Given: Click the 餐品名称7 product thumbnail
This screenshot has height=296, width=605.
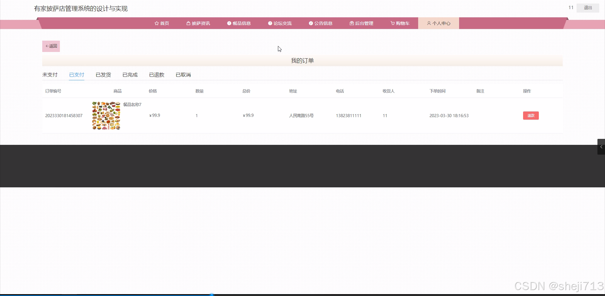Looking at the screenshot, I should pyautogui.click(x=106, y=115).
